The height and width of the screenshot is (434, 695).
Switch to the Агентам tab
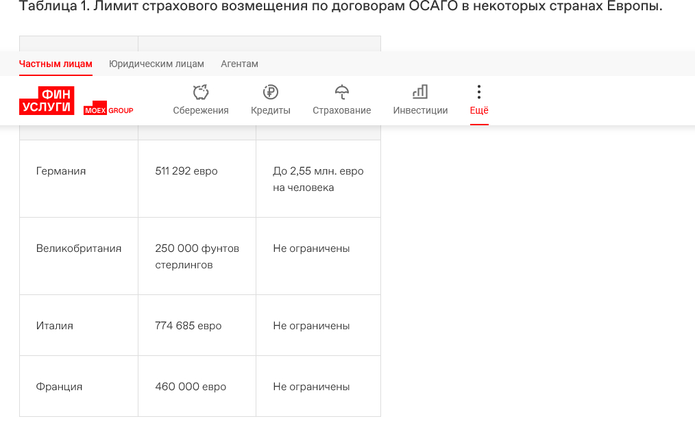pyautogui.click(x=239, y=64)
